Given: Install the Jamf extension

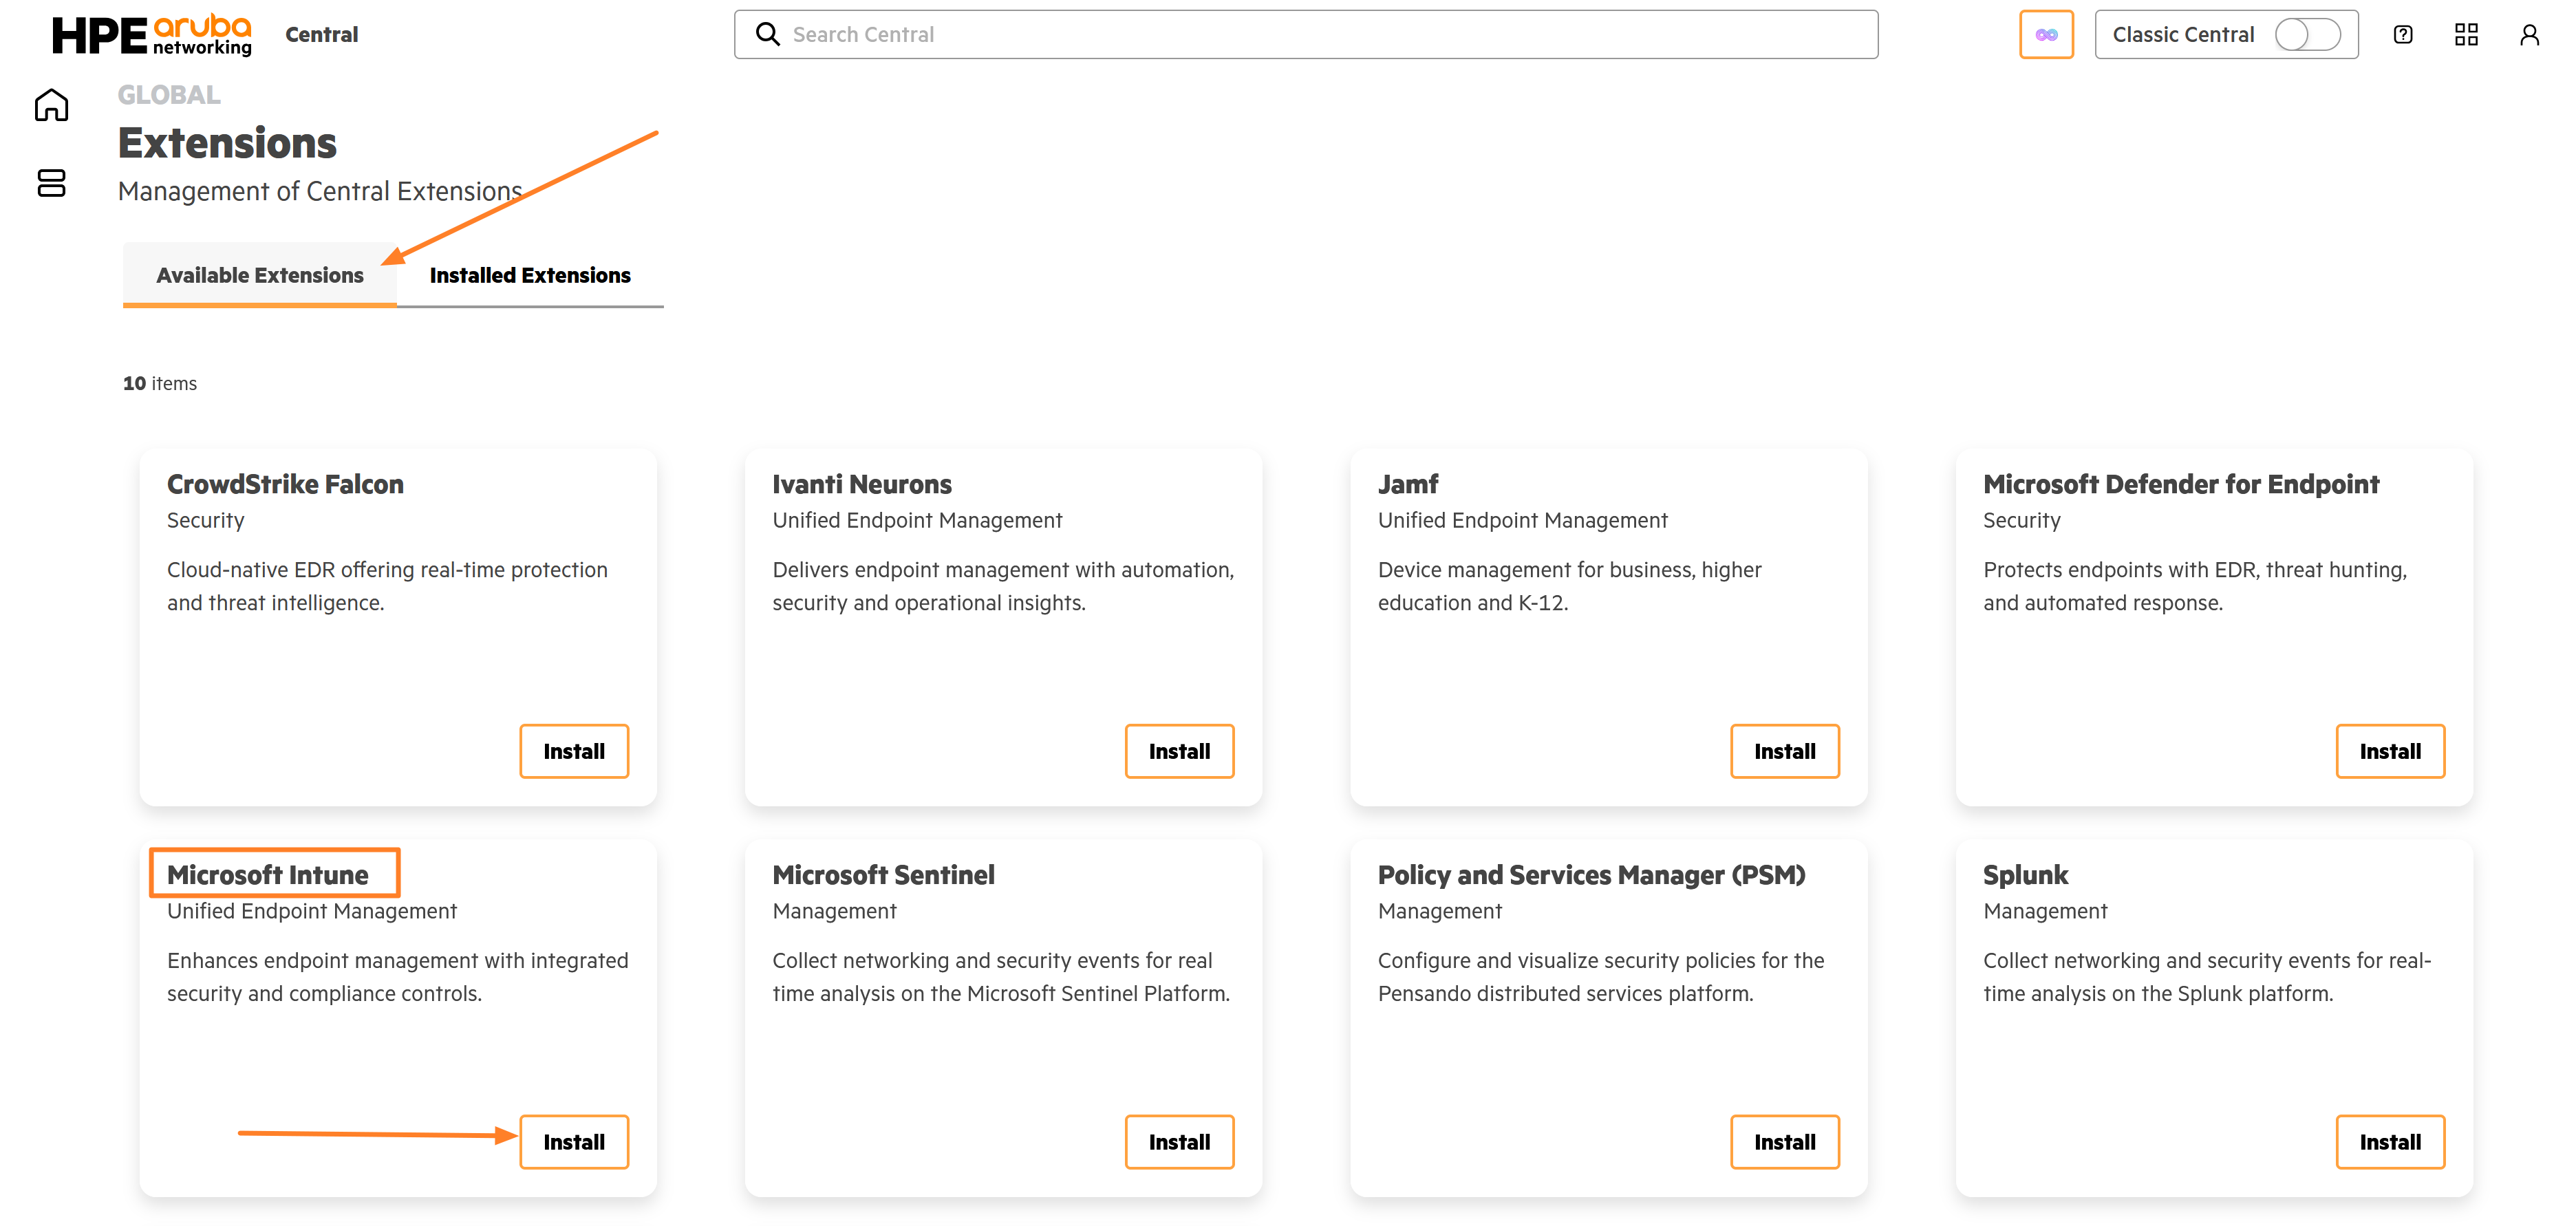Looking at the screenshot, I should [x=1785, y=751].
